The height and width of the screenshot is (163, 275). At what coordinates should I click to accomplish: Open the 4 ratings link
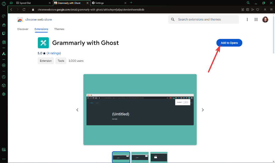pos(54,53)
